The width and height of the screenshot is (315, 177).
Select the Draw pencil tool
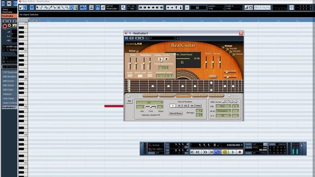[x=41, y=8]
